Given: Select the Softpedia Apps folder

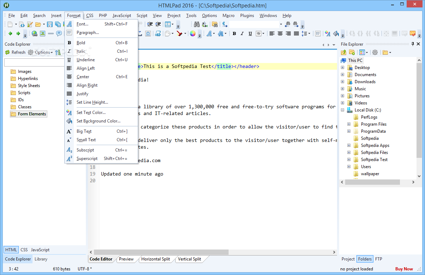Looking at the screenshot, I should [x=374, y=145].
